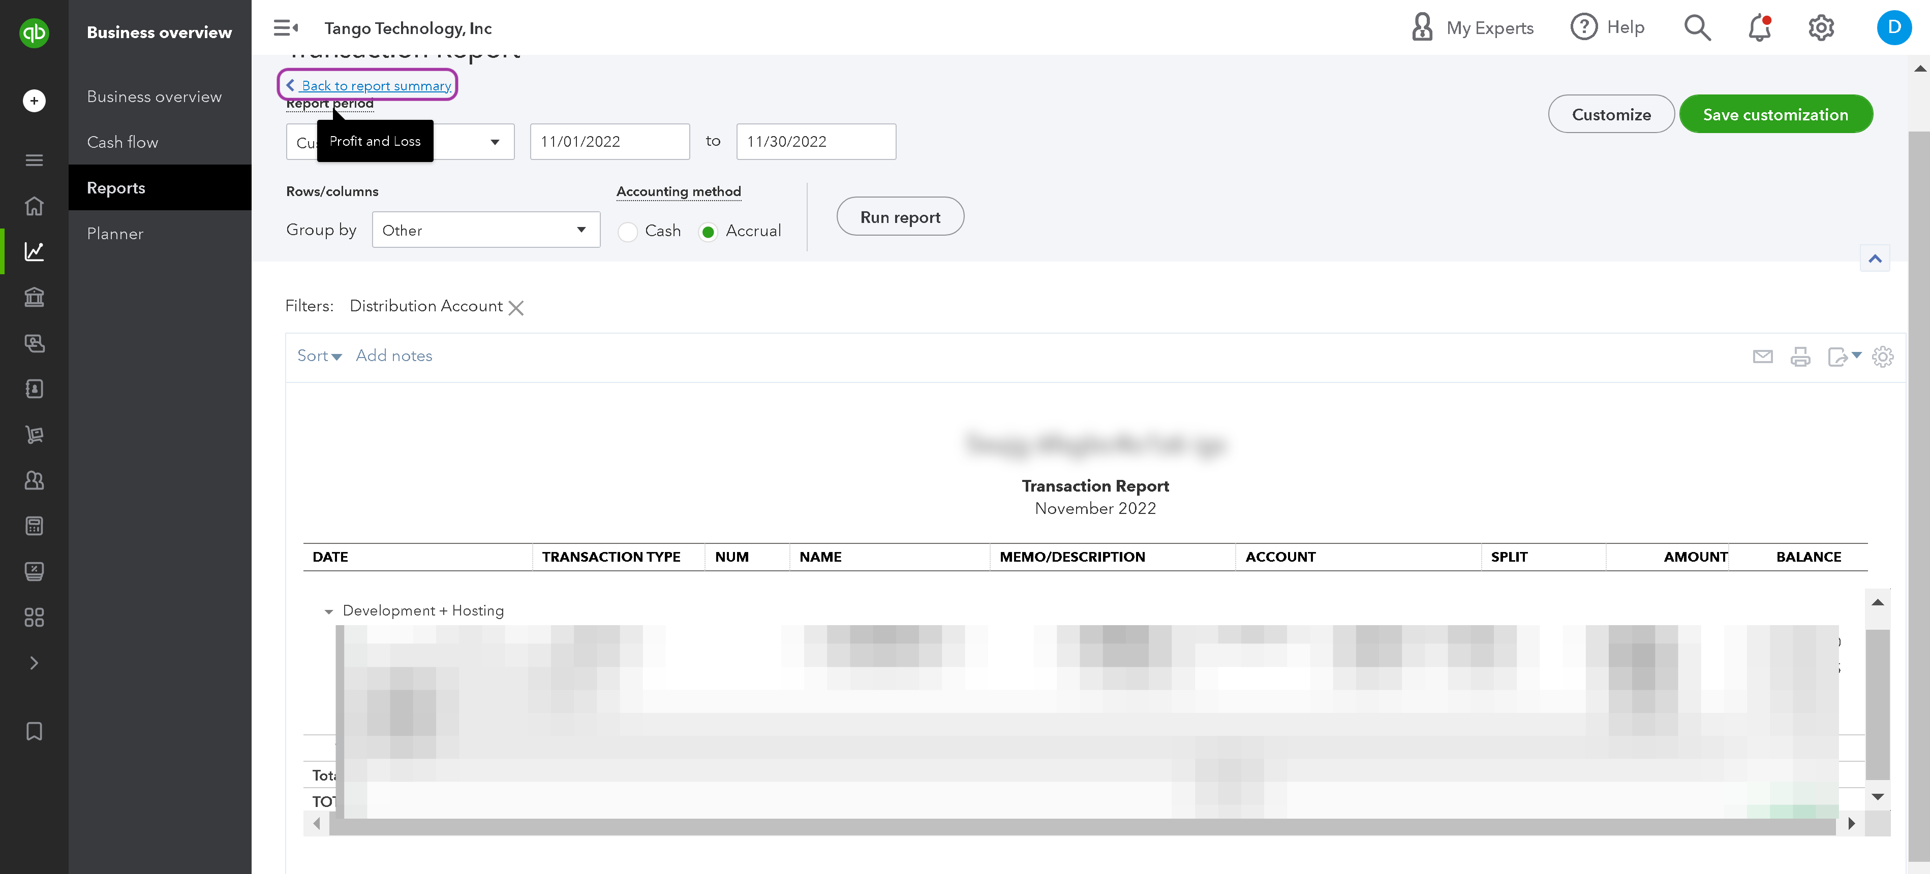The image size is (1930, 874).
Task: Collapse the Development + Hosting group
Action: click(x=328, y=611)
